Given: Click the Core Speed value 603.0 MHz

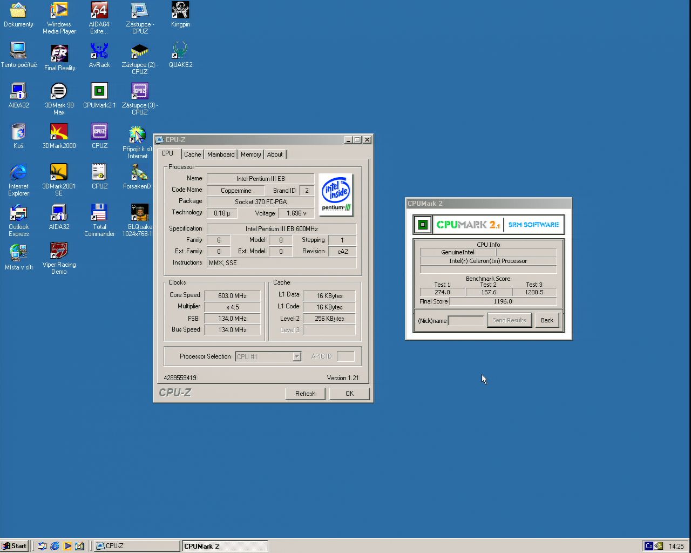Looking at the screenshot, I should [x=232, y=296].
